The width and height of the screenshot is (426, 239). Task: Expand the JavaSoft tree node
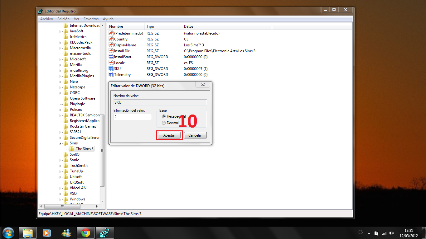[x=61, y=31]
